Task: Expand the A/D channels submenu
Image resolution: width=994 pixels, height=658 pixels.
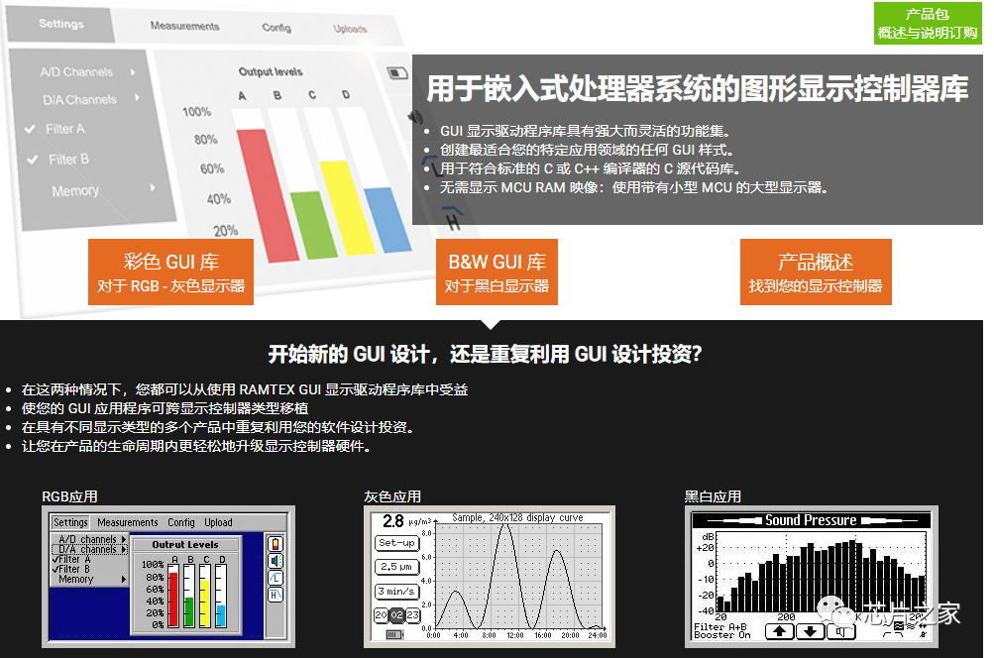Action: pyautogui.click(x=91, y=538)
